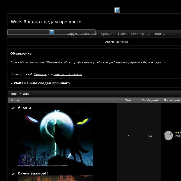The width and height of the screenshot is (181, 181).
Task: Click the Форум column header
Action: (62, 100)
